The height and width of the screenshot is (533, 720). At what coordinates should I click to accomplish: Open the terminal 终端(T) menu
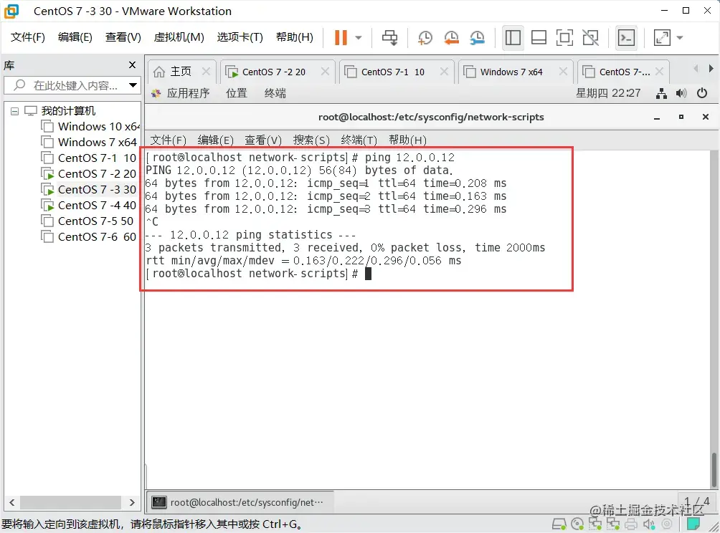(x=359, y=140)
